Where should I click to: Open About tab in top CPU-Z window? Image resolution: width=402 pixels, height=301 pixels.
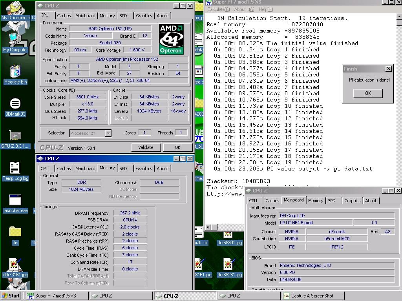tap(162, 16)
